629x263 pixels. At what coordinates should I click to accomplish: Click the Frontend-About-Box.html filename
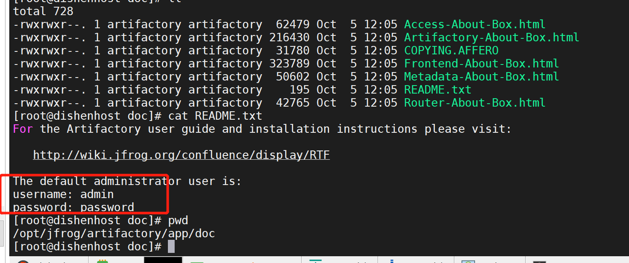[x=481, y=64]
